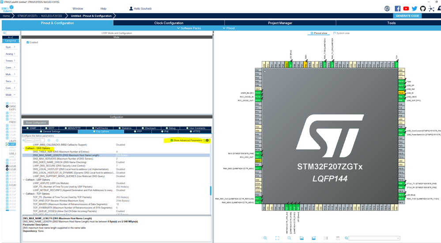The width and height of the screenshot is (441, 243).
Task: Click the ST community network icon
Action: pos(431,8)
